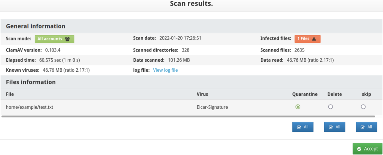Click the Delete column header
The width and height of the screenshot is (383, 155).
[x=334, y=94]
